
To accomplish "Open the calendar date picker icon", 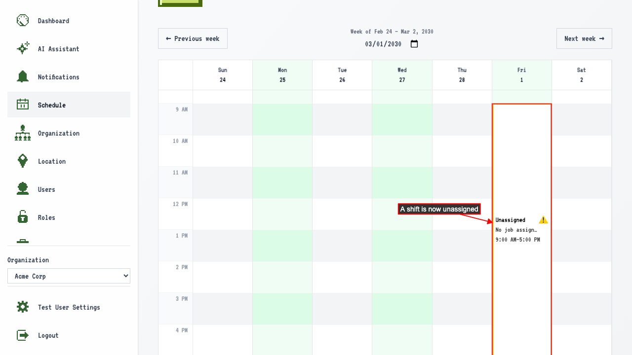I will pos(414,44).
